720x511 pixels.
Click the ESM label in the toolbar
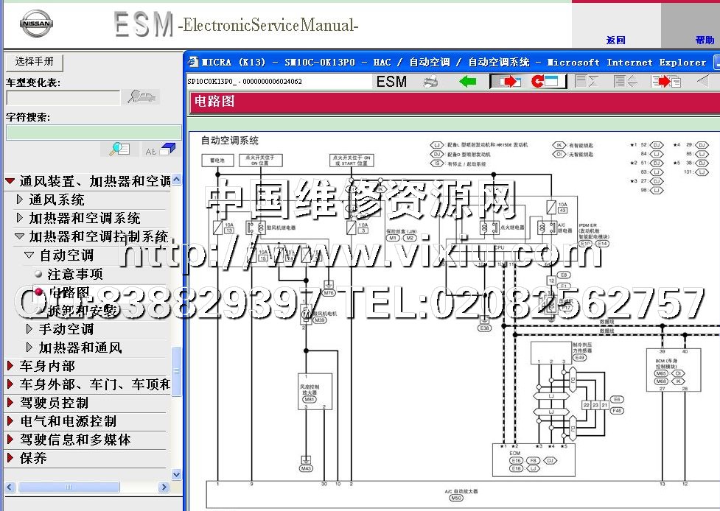tap(391, 82)
